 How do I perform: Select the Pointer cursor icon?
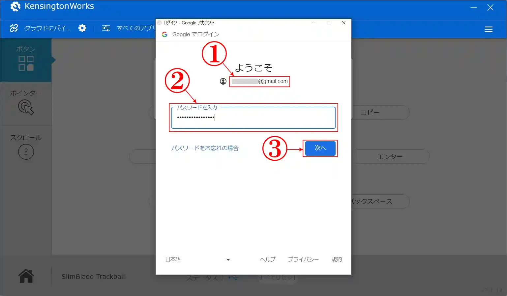click(x=26, y=108)
